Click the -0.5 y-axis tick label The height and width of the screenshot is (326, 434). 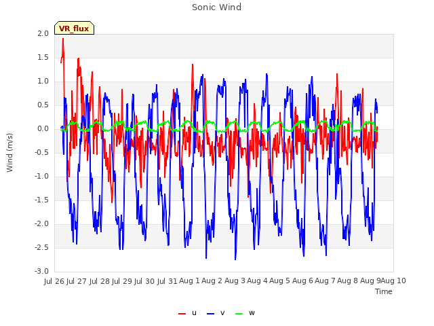tap(41, 152)
